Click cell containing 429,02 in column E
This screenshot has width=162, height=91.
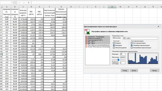click(x=39, y=38)
